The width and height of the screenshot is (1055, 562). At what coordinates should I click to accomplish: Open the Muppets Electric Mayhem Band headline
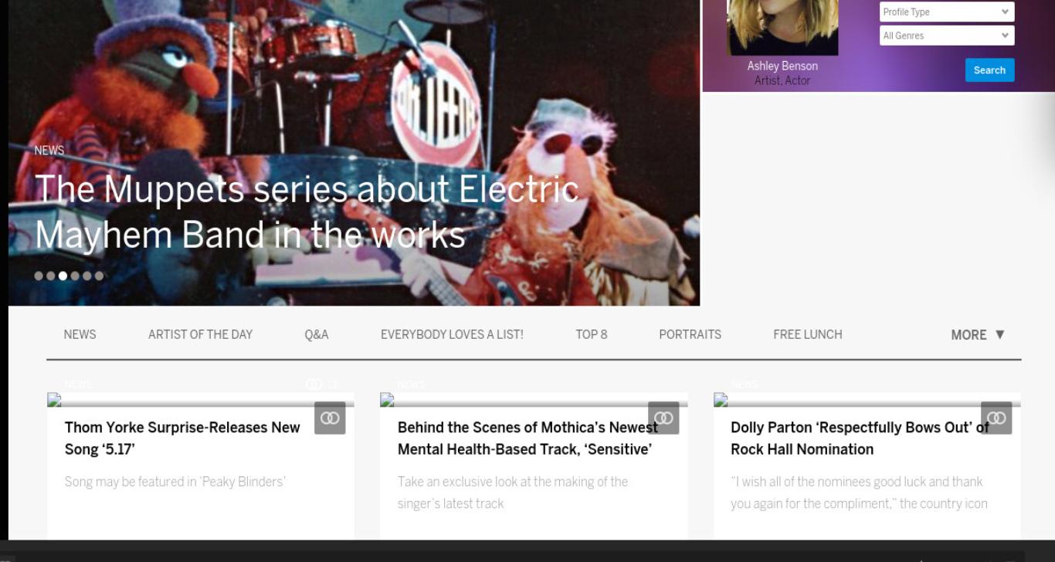[x=307, y=212]
